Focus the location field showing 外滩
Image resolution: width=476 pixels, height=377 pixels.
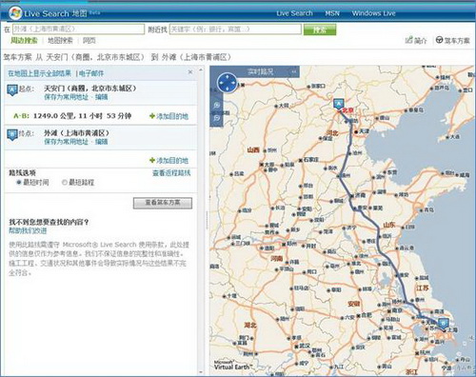78,30
